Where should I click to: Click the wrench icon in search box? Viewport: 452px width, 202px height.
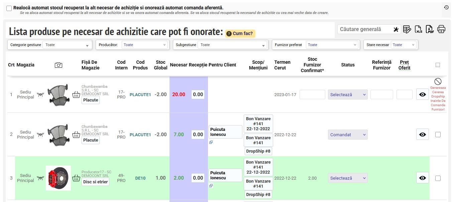pos(396,29)
